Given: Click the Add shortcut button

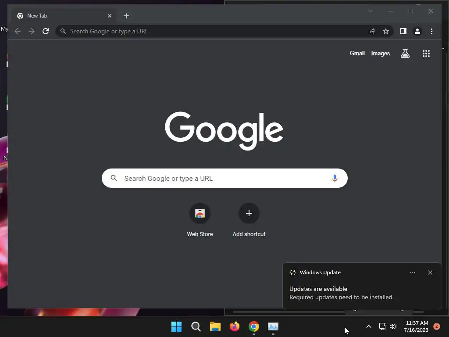Looking at the screenshot, I should tap(249, 220).
